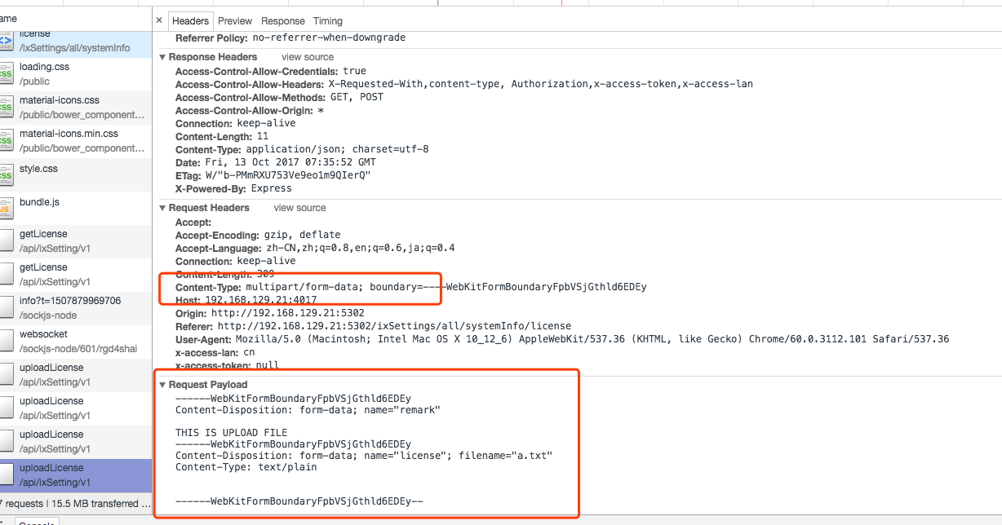The height and width of the screenshot is (525, 1002).
Task: Click the style.css stylesheet icon
Action: (7, 174)
